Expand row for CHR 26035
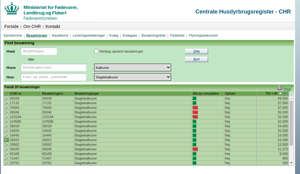This screenshot has height=174, width=300. coord(6,149)
